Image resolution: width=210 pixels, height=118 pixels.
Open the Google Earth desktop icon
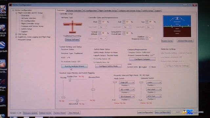pyautogui.click(x=3, y=47)
